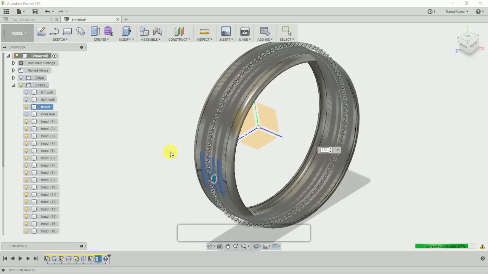Open the MODIFY menu
Viewport: 488px width, 274px height.
(127, 40)
